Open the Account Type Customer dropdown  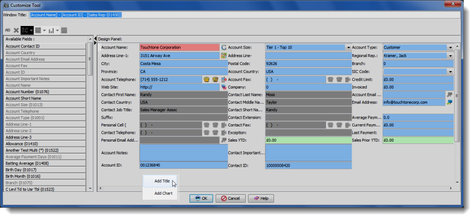coord(450,48)
